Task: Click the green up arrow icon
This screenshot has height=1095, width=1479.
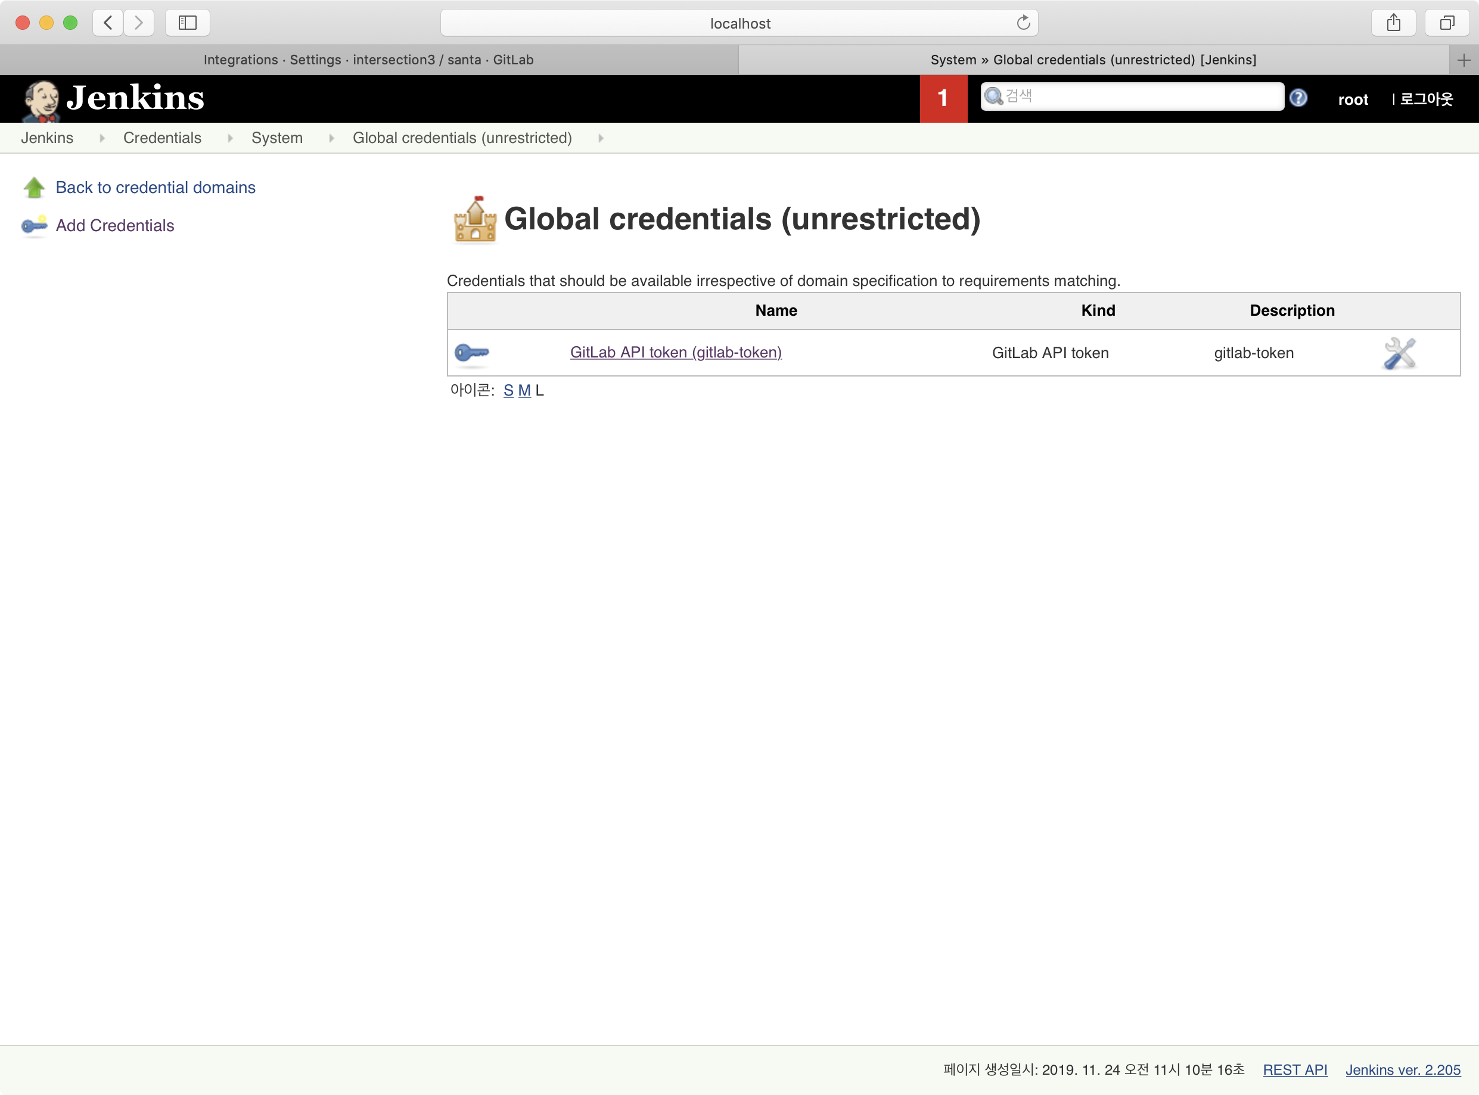Action: [34, 188]
